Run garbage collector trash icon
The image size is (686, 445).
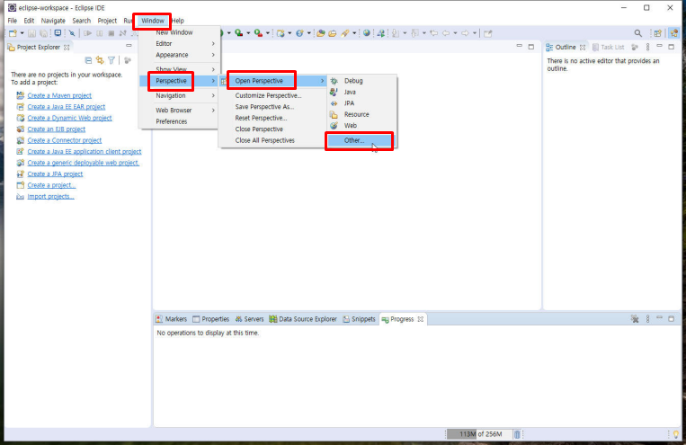pos(517,434)
